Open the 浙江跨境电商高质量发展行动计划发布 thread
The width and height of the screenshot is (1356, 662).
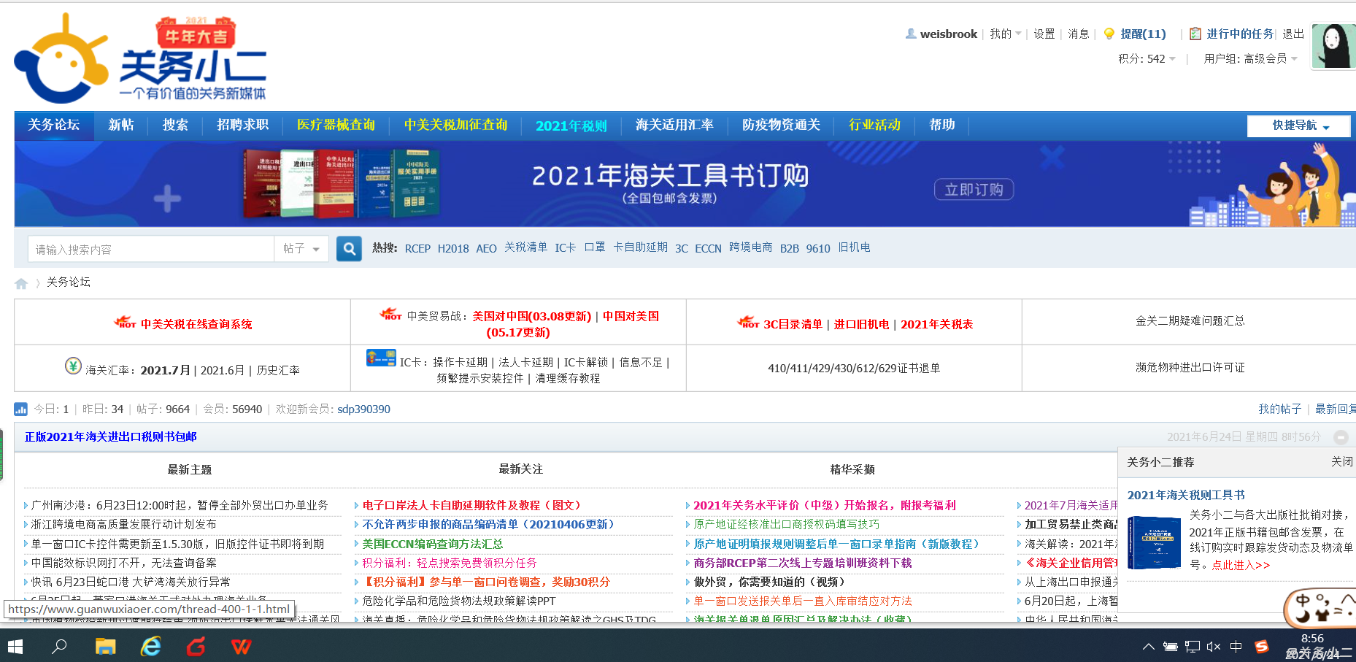[x=123, y=524]
